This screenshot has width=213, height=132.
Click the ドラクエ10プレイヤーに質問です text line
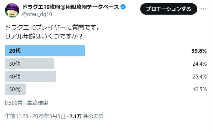(x=52, y=27)
